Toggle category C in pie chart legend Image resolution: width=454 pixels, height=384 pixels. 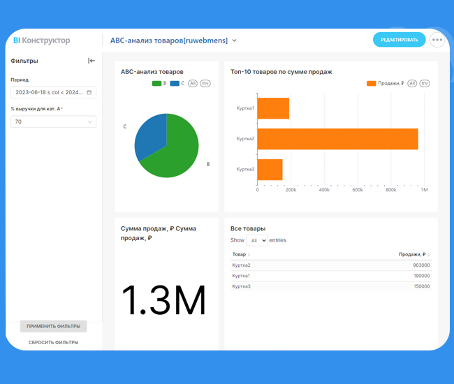pyautogui.click(x=177, y=83)
